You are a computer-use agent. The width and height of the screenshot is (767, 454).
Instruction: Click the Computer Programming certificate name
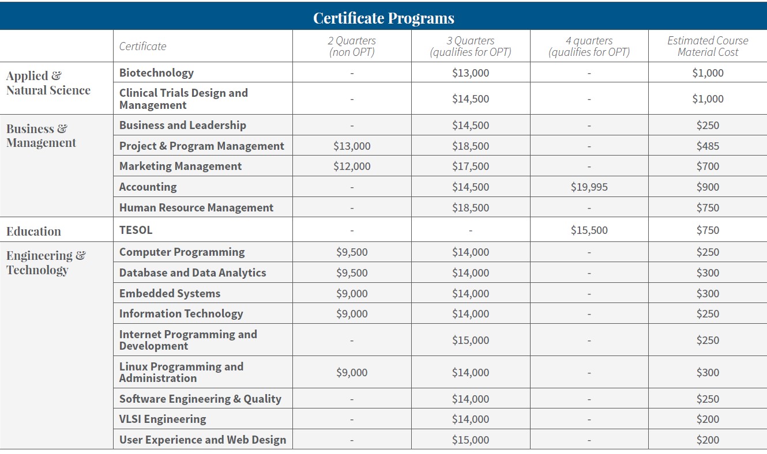click(182, 252)
